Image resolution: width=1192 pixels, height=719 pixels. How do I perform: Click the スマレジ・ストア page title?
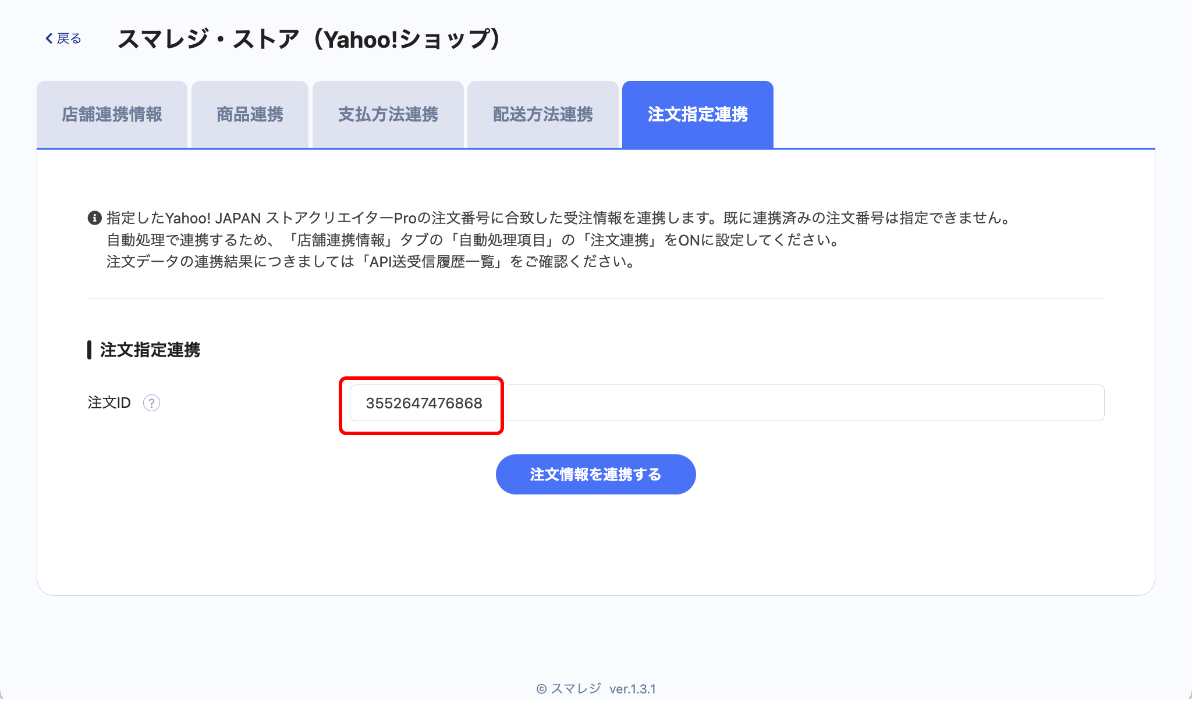(x=308, y=40)
